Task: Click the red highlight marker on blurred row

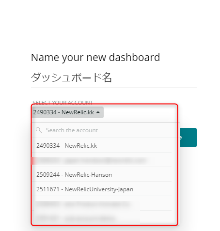Action: tap(33, 161)
